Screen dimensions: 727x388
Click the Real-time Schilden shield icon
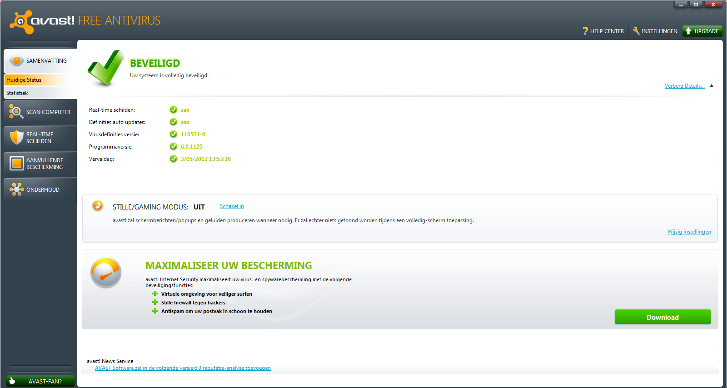pos(16,138)
